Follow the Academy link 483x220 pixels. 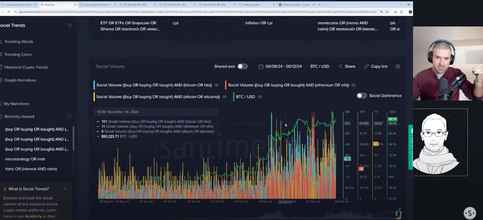pyautogui.click(x=33, y=216)
